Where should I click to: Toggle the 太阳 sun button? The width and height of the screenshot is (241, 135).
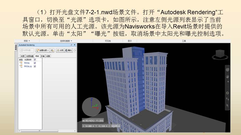pos(60,50)
